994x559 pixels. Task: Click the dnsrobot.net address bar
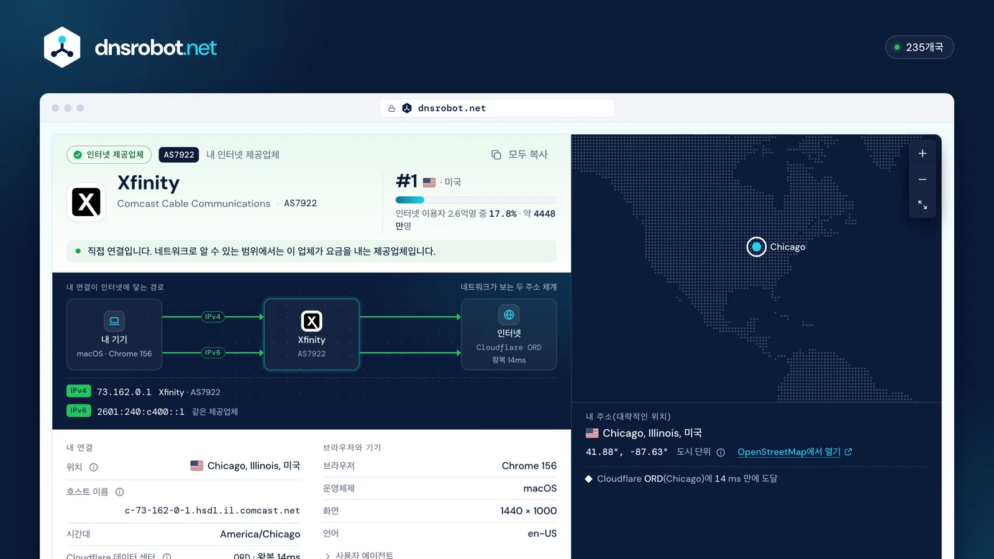pos(497,108)
